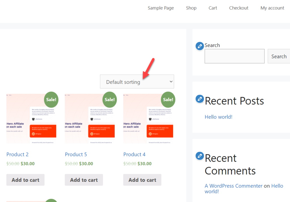This screenshot has width=290, height=202.
Task: Click the Sale! badge on Product 2
Action: click(x=51, y=100)
